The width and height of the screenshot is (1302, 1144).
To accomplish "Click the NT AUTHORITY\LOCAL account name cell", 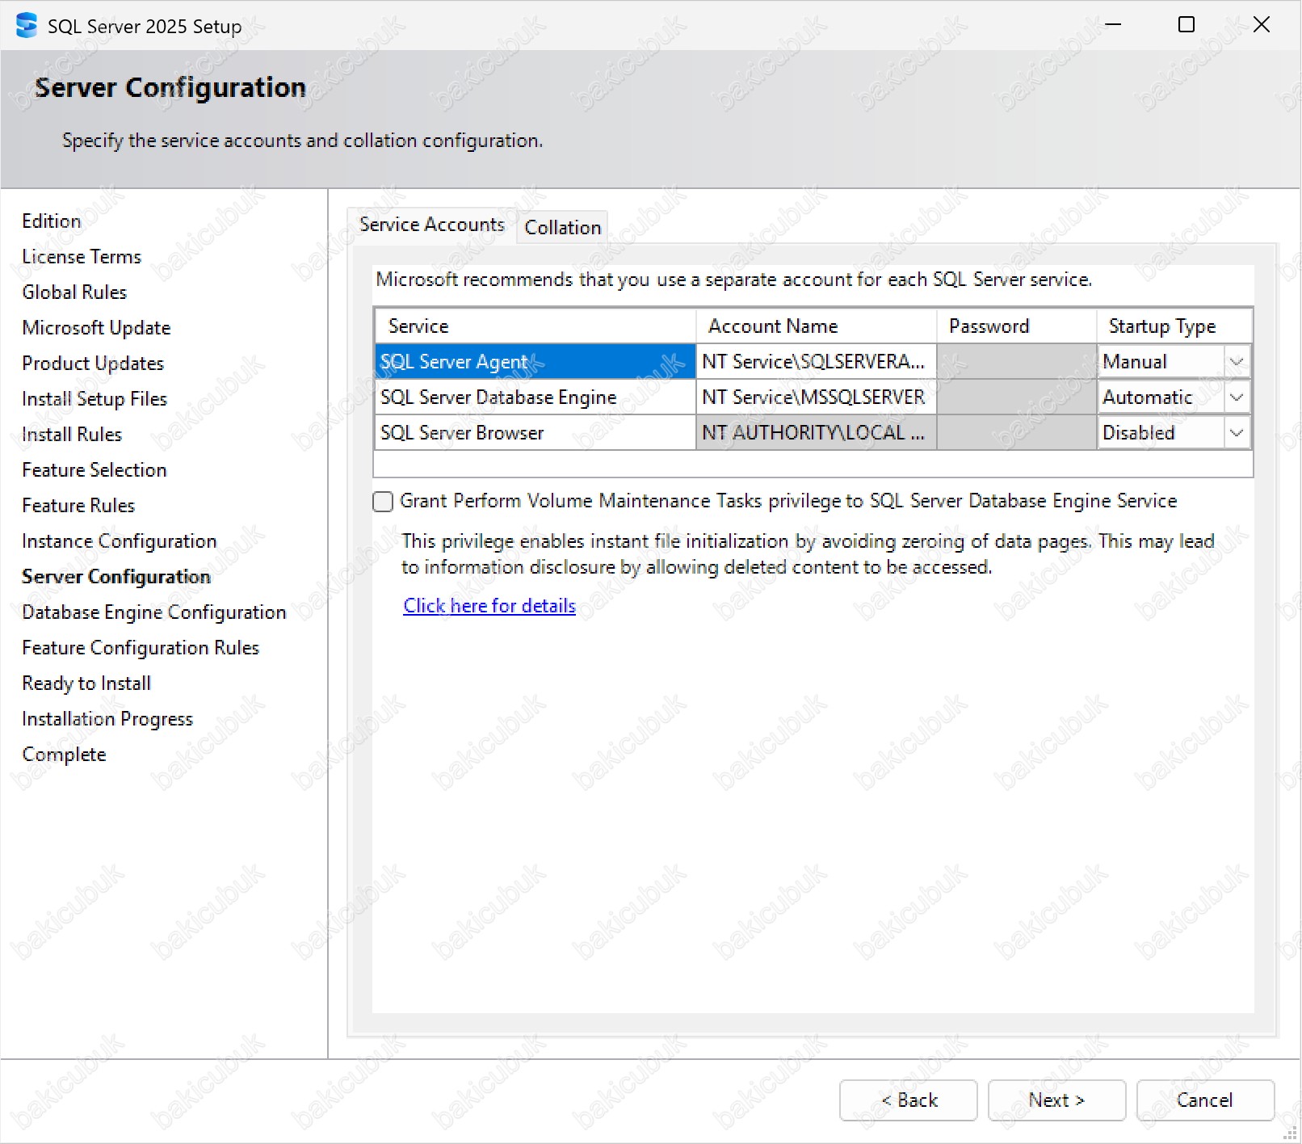I will (x=816, y=433).
